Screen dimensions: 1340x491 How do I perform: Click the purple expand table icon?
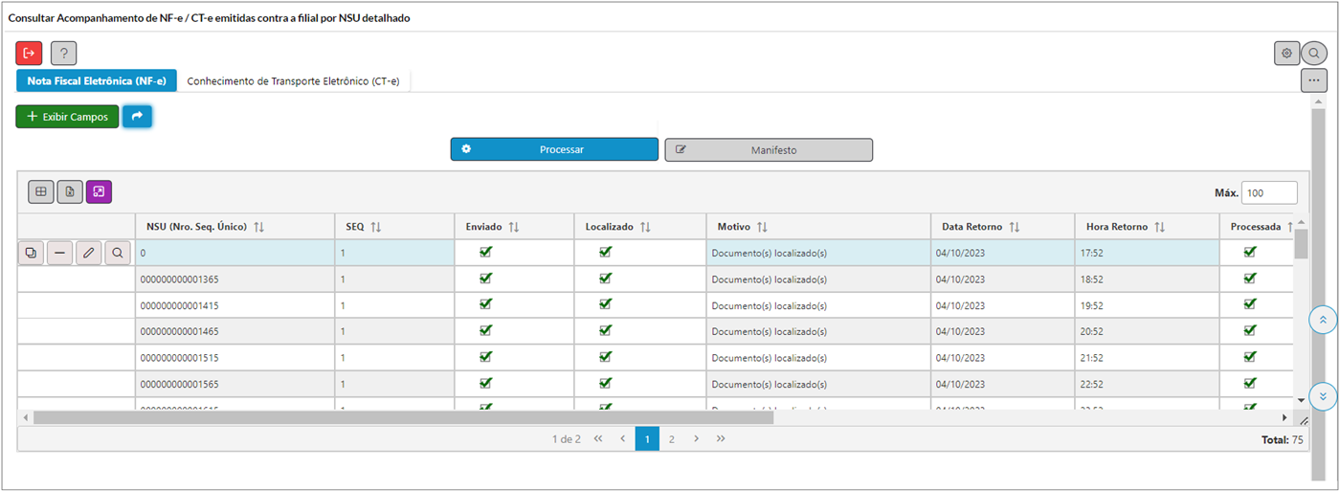99,192
